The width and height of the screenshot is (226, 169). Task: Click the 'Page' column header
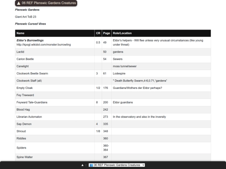coord(107,33)
